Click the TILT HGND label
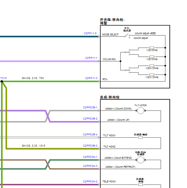The width and height of the screenshot is (187, 188). pos(109,147)
